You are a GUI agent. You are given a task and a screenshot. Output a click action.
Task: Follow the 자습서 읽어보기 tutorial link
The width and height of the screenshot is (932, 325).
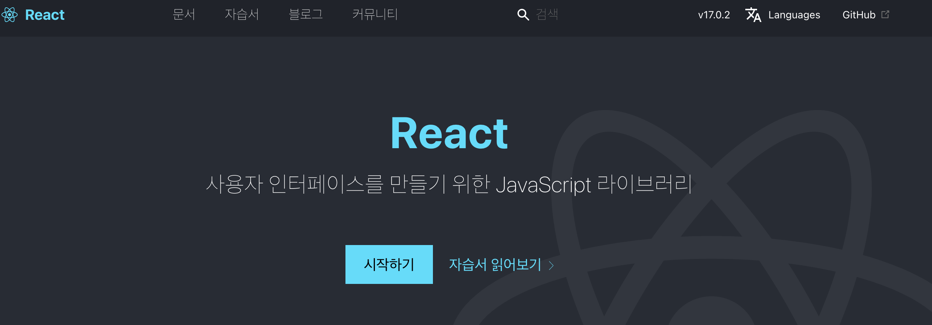coord(495,264)
